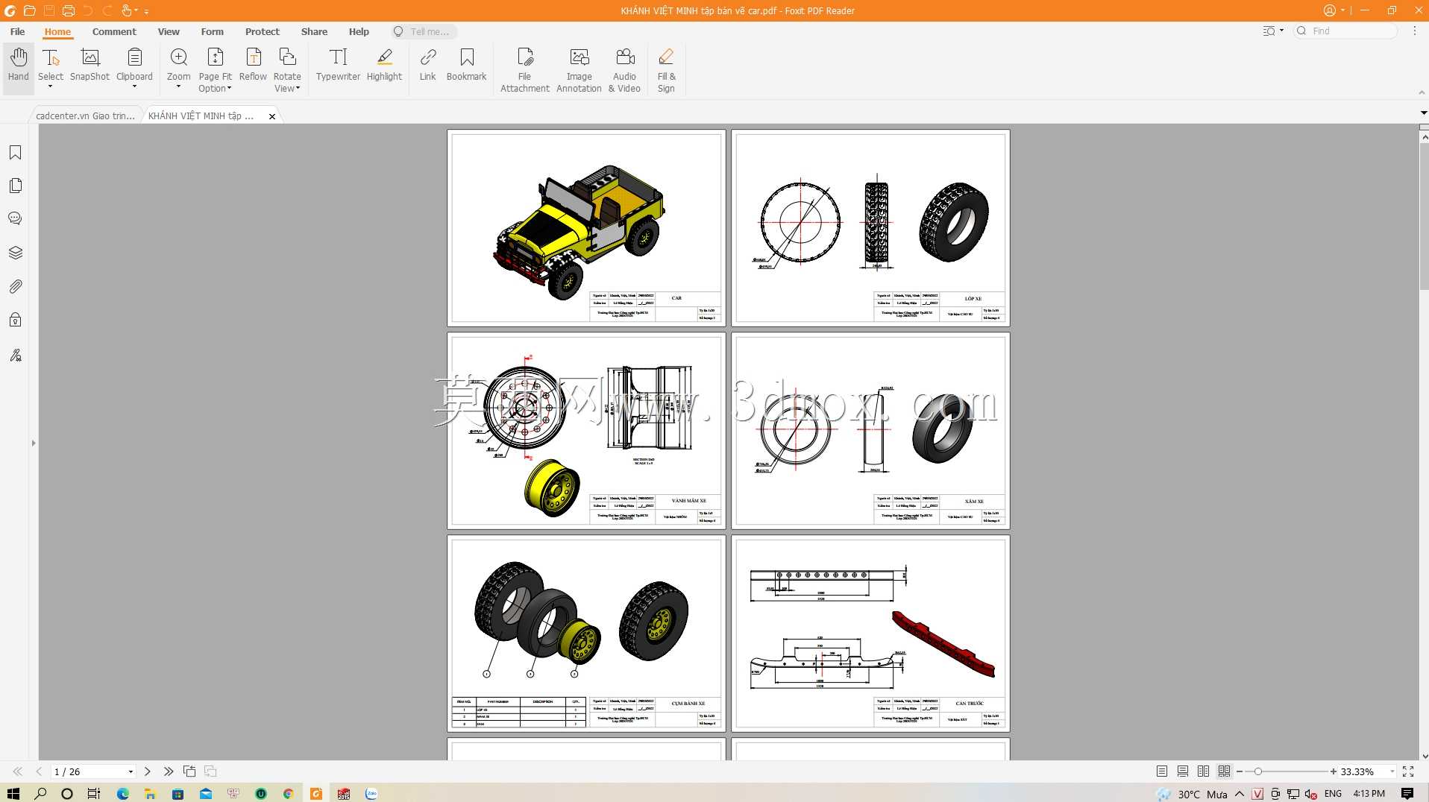Open the File menu
Image resolution: width=1429 pixels, height=802 pixels.
(17, 31)
